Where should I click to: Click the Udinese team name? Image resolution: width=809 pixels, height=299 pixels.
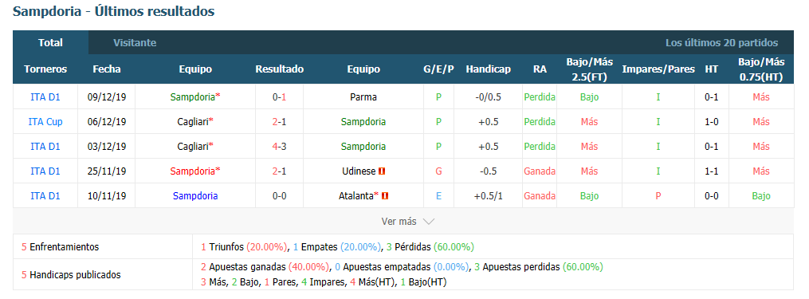359,171
